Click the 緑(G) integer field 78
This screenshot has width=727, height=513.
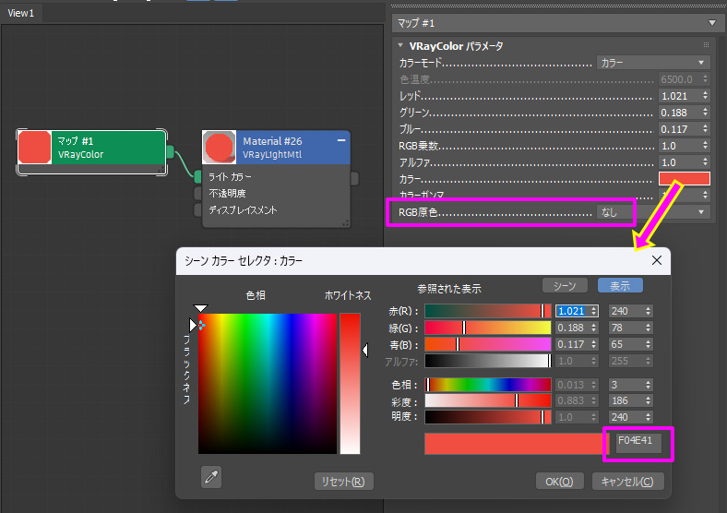(x=626, y=328)
